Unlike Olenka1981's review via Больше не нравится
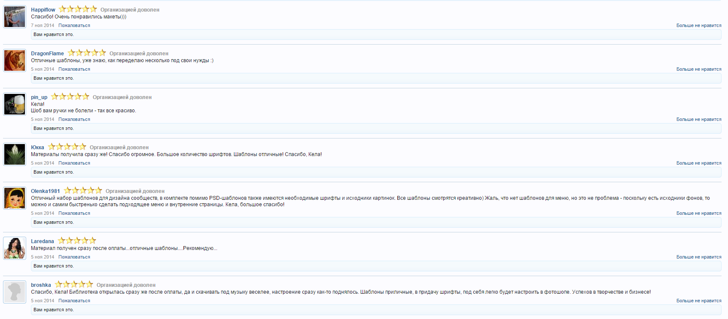The height and width of the screenshot is (319, 728). tap(699, 214)
